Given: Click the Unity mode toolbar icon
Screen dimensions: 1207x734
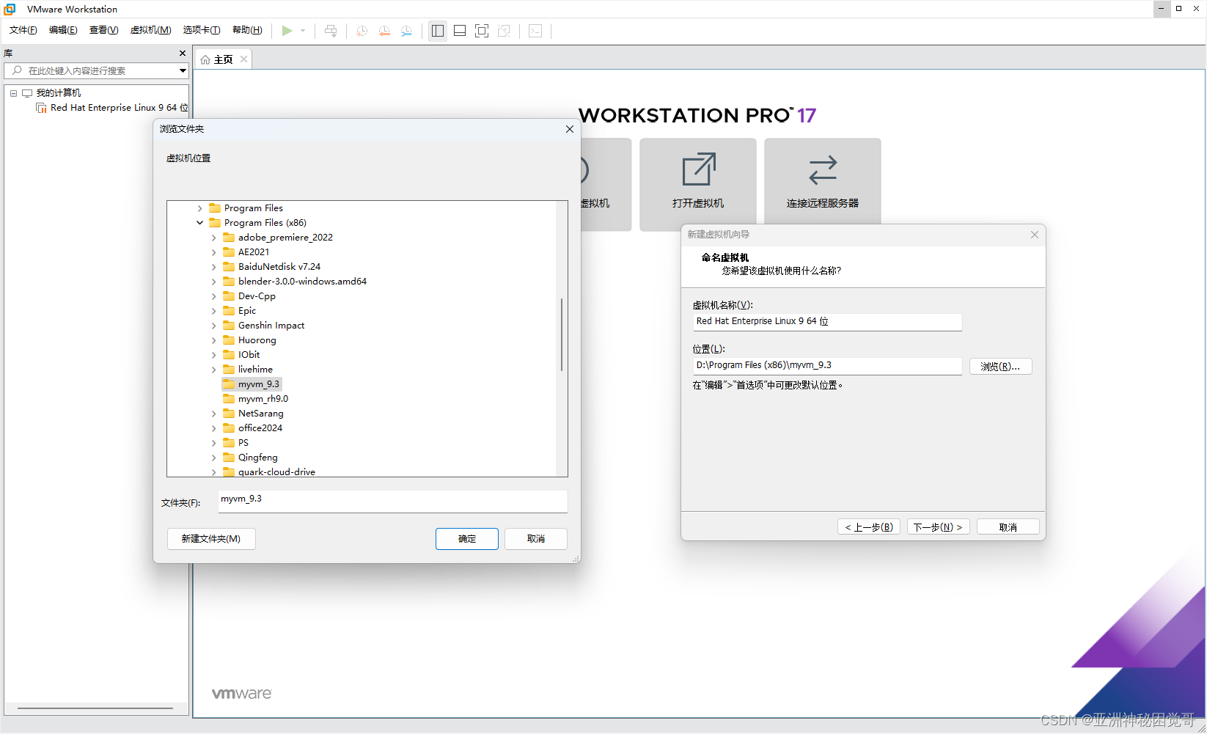Looking at the screenshot, I should 504,31.
